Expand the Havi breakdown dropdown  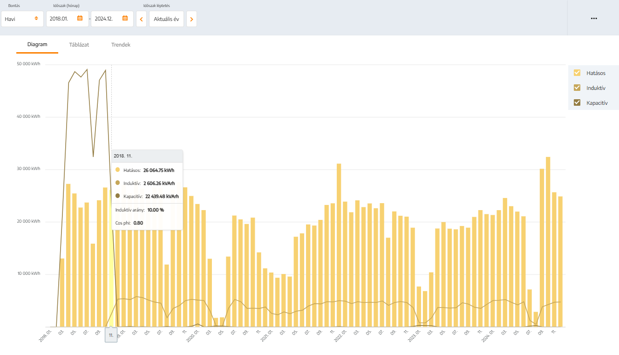pyautogui.click(x=22, y=19)
